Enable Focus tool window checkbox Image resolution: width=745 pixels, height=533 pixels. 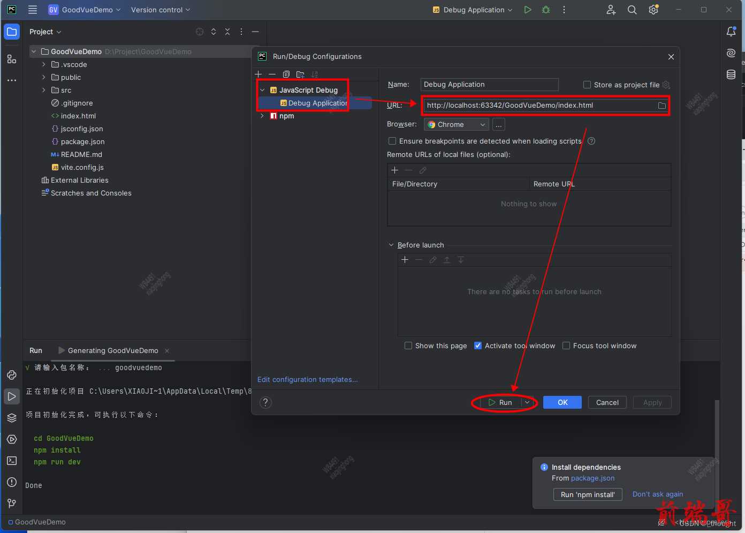[x=566, y=346]
